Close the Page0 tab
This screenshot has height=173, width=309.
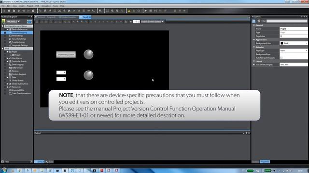tap(90, 17)
